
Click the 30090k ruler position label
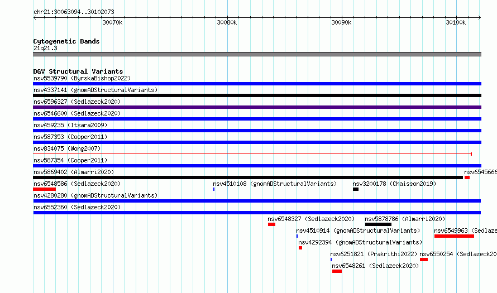[341, 22]
